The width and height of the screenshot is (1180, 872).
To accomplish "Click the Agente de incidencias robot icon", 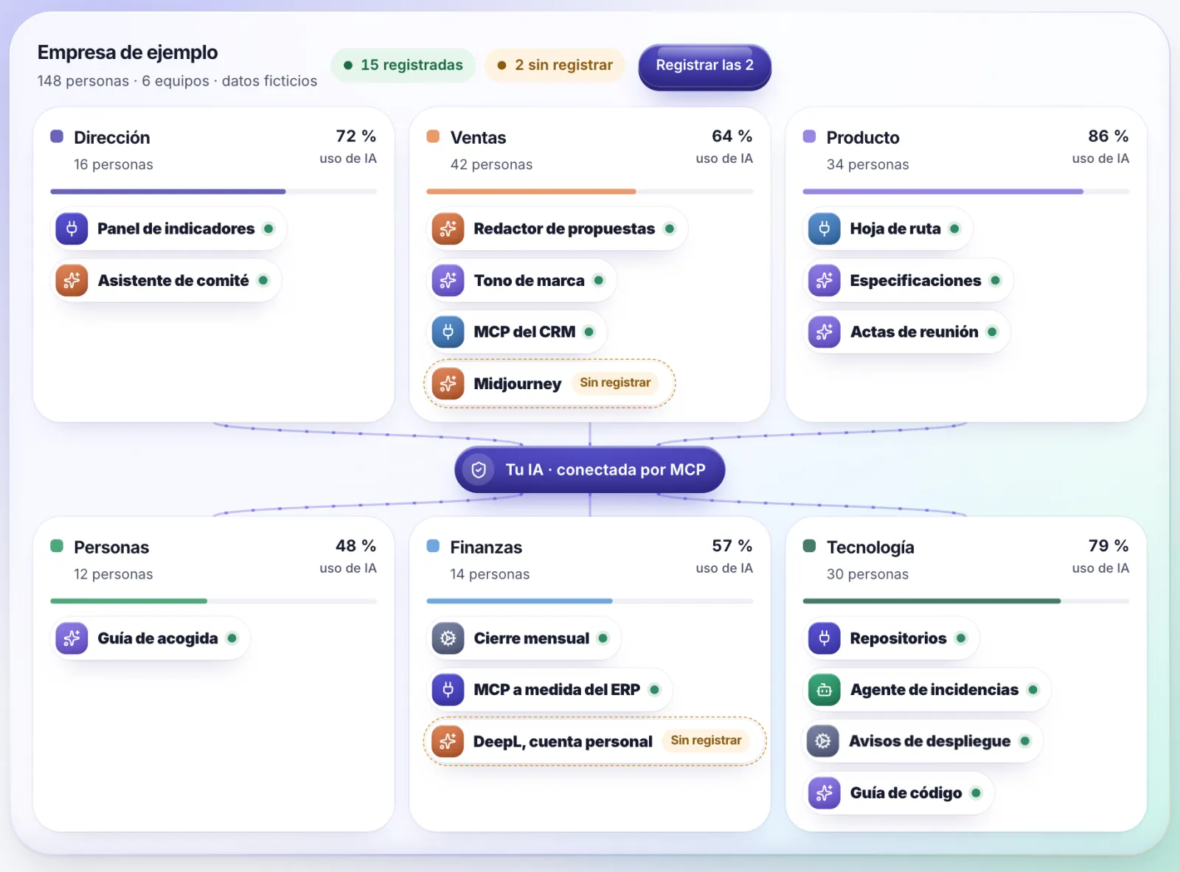I will (x=824, y=690).
